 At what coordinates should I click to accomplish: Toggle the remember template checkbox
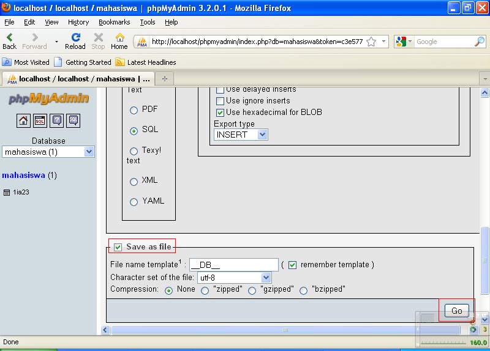293,265
